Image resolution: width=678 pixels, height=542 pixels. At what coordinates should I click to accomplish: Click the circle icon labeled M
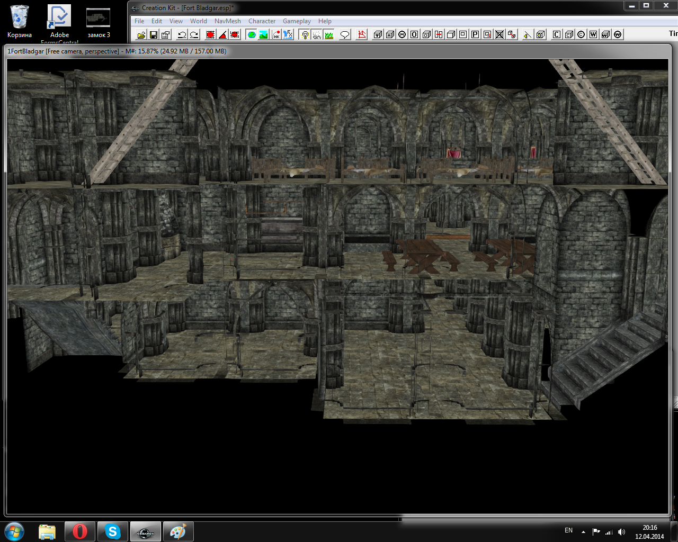pyautogui.click(x=402, y=34)
